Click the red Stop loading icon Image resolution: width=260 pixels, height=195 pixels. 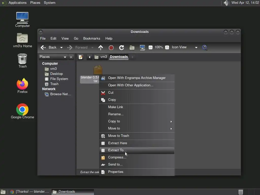111,48
